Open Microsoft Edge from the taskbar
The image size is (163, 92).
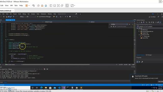pos(42,88)
